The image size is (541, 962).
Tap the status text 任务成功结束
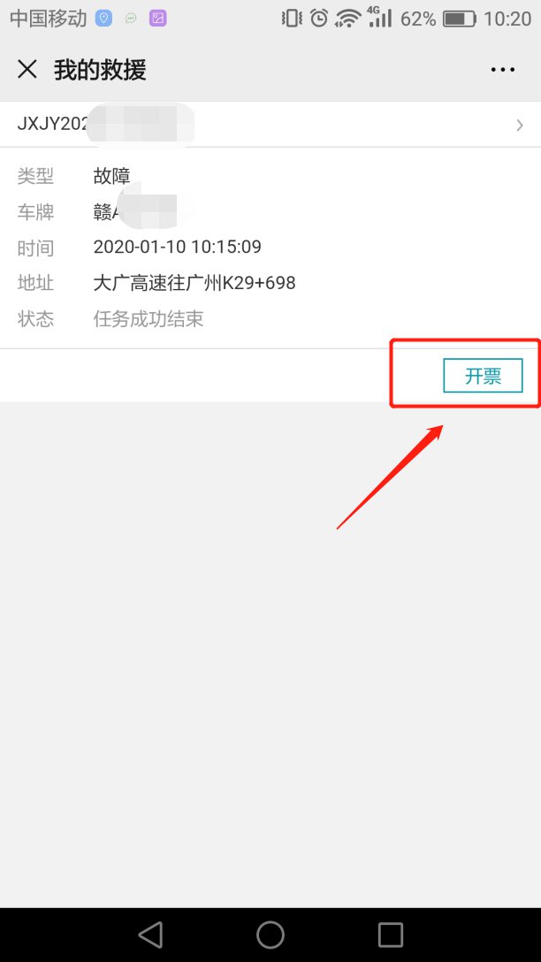coord(149,319)
